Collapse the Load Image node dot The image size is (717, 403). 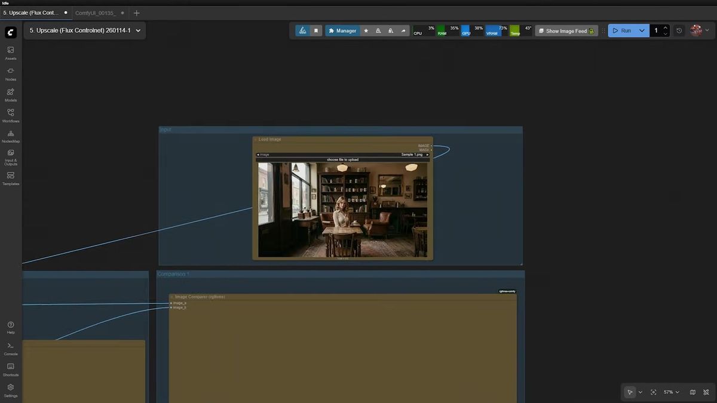[x=255, y=140]
